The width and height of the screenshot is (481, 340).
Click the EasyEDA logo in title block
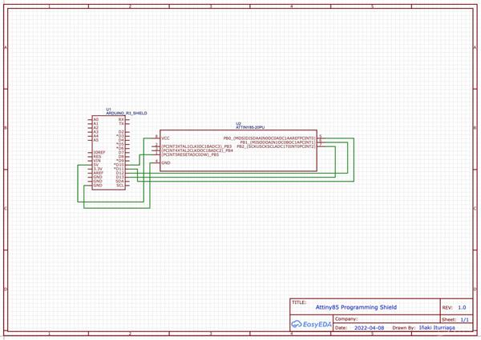[x=311, y=324]
